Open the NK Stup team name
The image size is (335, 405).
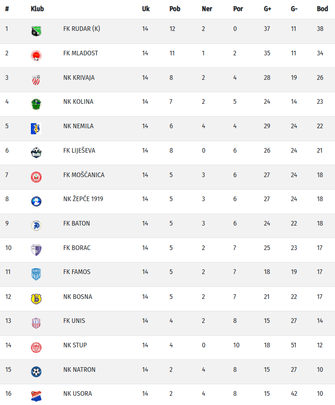coord(75,345)
